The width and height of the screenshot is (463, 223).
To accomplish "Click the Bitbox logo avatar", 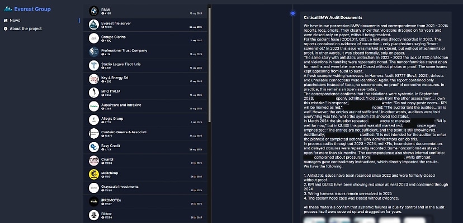I will [x=94, y=215].
